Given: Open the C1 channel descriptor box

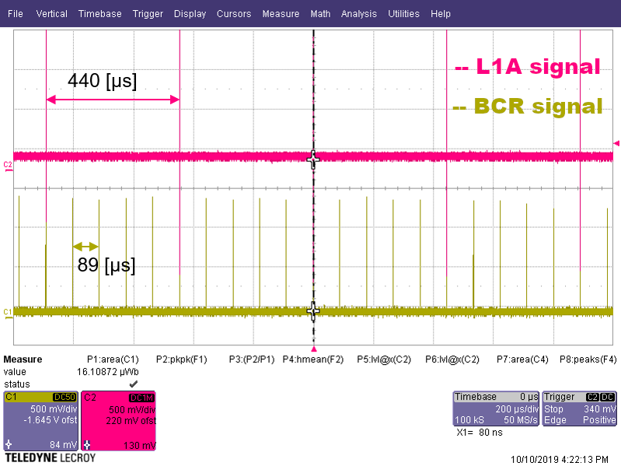Looking at the screenshot, I should pyautogui.click(x=40, y=421).
